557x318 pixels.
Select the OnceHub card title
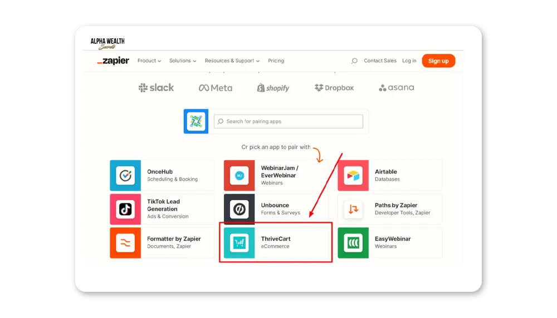(160, 172)
